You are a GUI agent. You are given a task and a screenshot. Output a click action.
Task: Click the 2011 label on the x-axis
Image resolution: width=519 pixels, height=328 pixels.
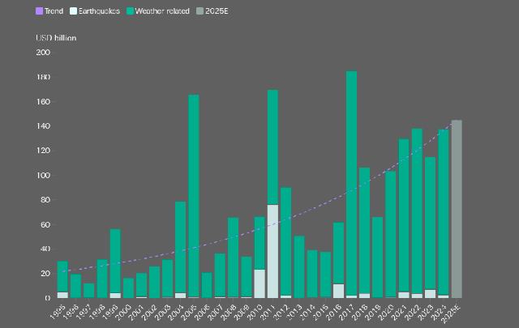(x=268, y=313)
